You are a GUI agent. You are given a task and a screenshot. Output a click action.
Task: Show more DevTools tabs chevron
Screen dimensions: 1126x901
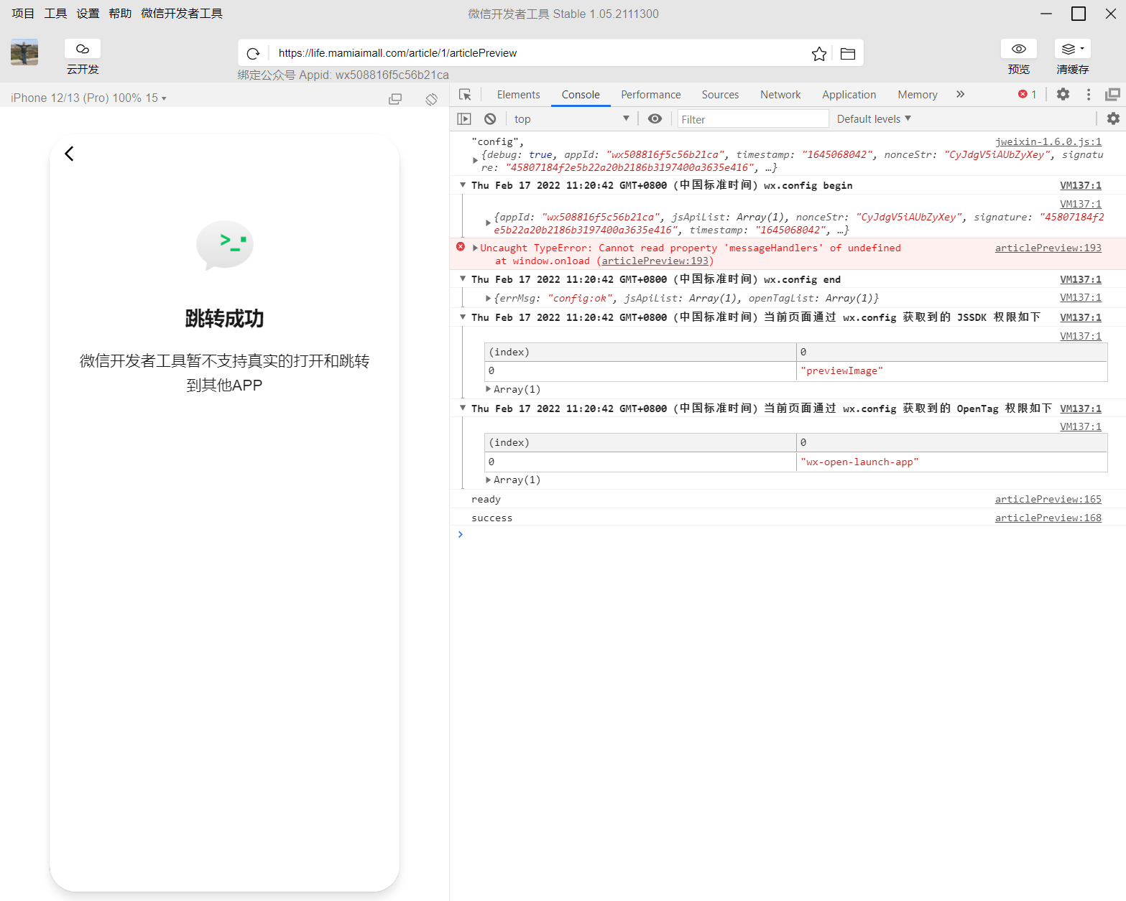click(x=960, y=95)
